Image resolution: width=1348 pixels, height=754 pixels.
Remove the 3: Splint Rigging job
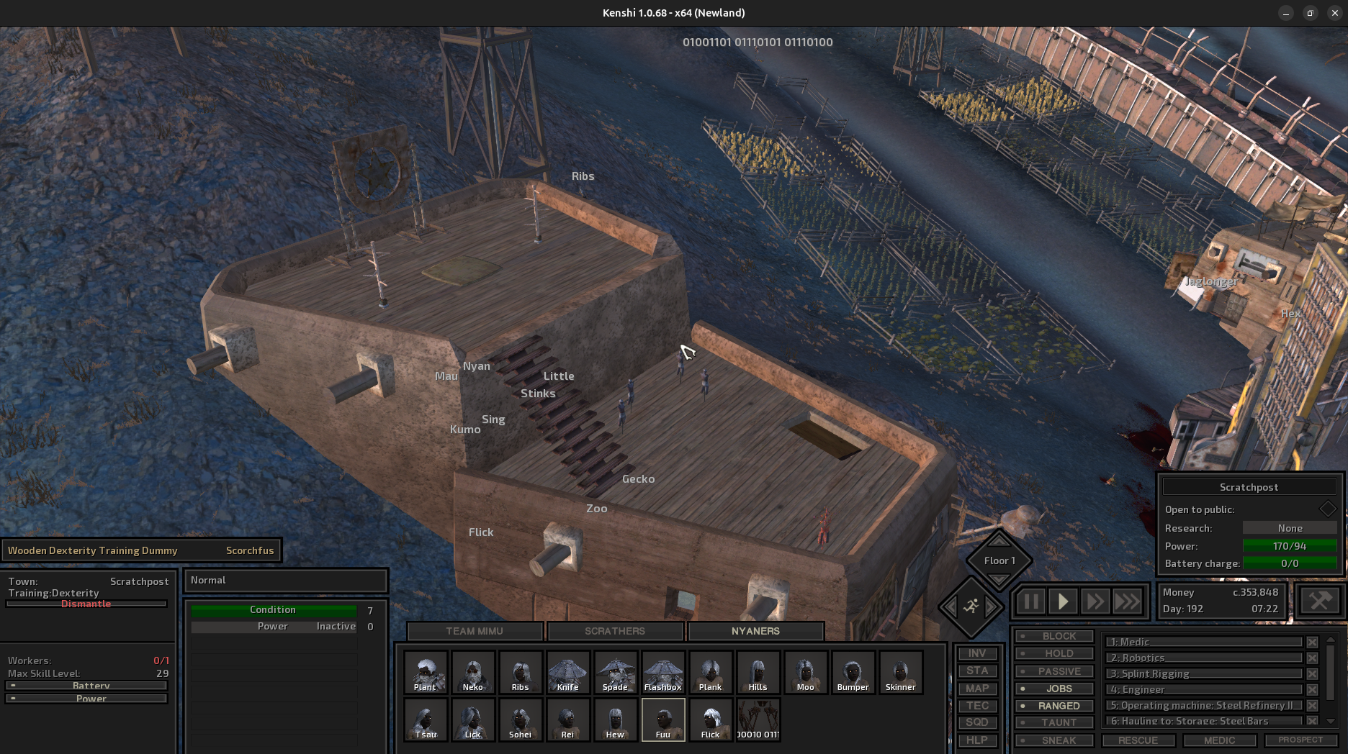point(1312,674)
